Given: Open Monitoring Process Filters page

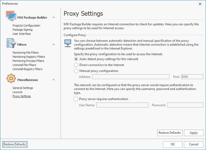Looking at the screenshot, I should coord(28,61).
